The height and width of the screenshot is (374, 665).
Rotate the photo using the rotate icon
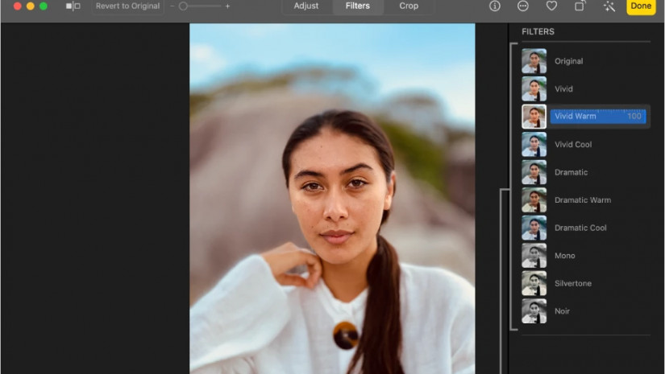coord(580,6)
